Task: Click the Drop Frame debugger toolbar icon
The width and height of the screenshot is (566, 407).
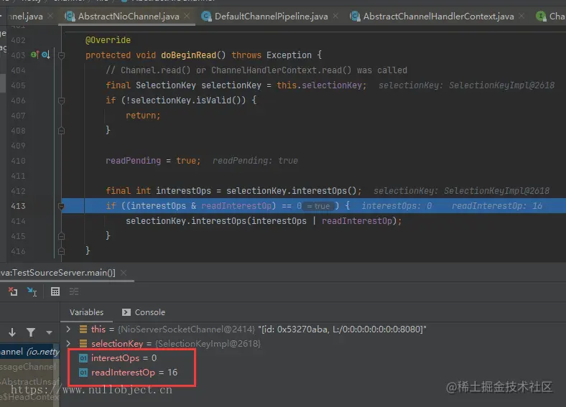Action: pos(13,291)
